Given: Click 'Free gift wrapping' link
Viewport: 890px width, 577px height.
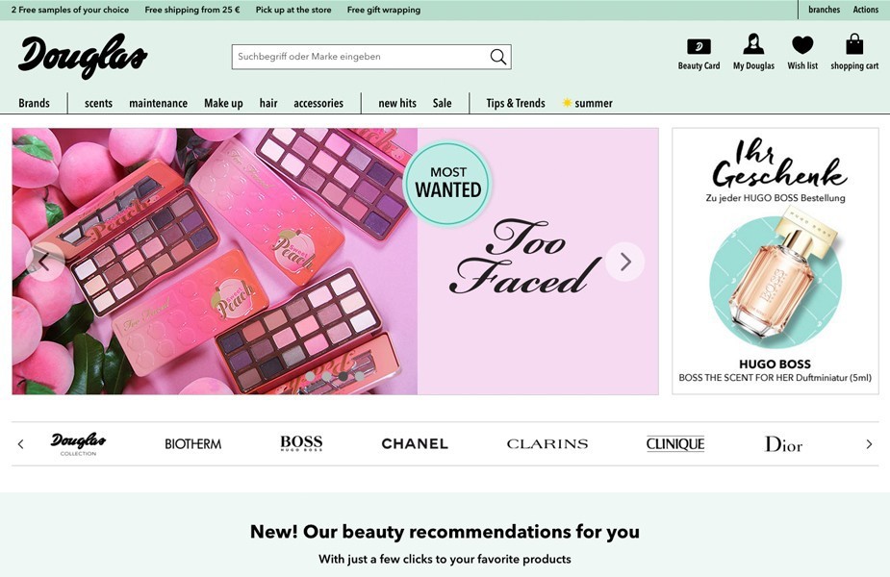Looking at the screenshot, I should [384, 10].
